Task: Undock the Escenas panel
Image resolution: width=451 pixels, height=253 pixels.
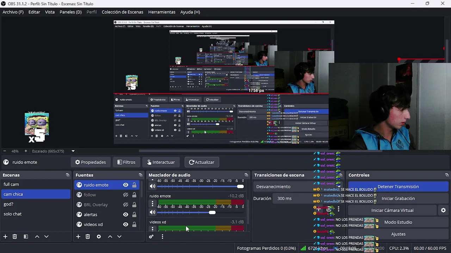Action: 68,175
